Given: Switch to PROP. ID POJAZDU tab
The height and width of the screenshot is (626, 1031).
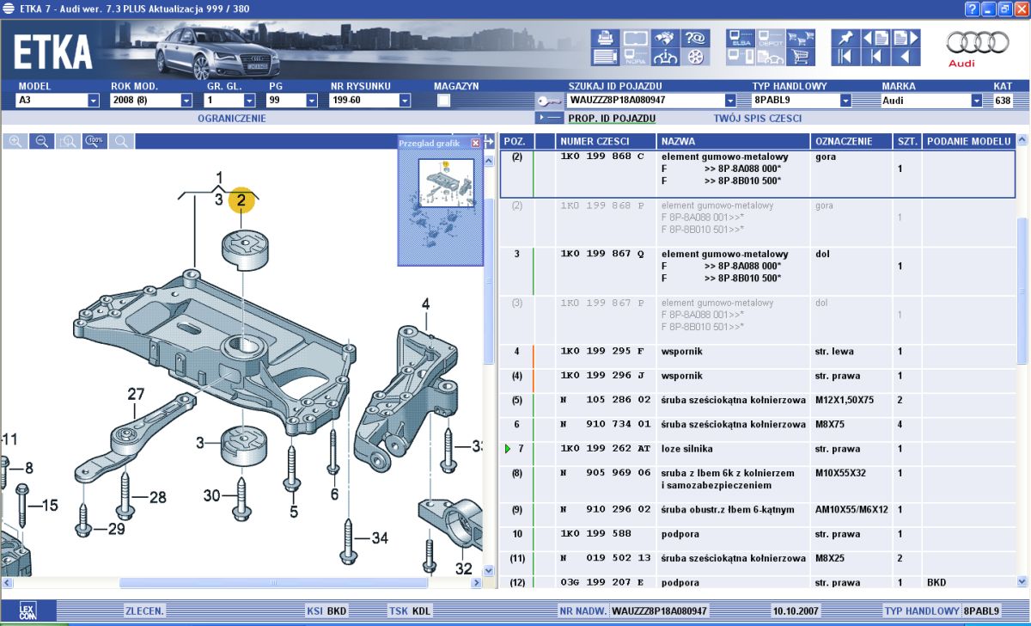Looking at the screenshot, I should coord(612,119).
